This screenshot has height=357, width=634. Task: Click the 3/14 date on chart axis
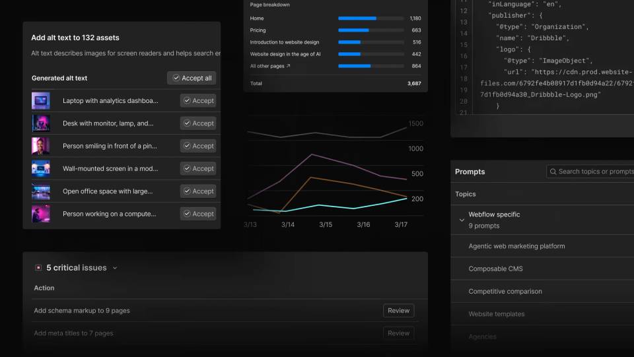(288, 224)
